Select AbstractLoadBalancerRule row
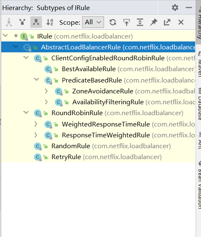 98,47
